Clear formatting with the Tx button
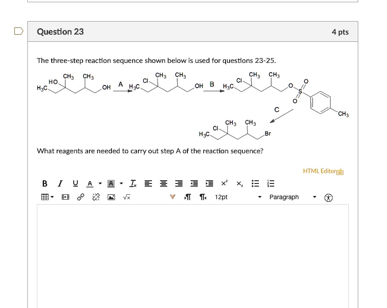Viewport: 387px width, 308px height. 132,183
